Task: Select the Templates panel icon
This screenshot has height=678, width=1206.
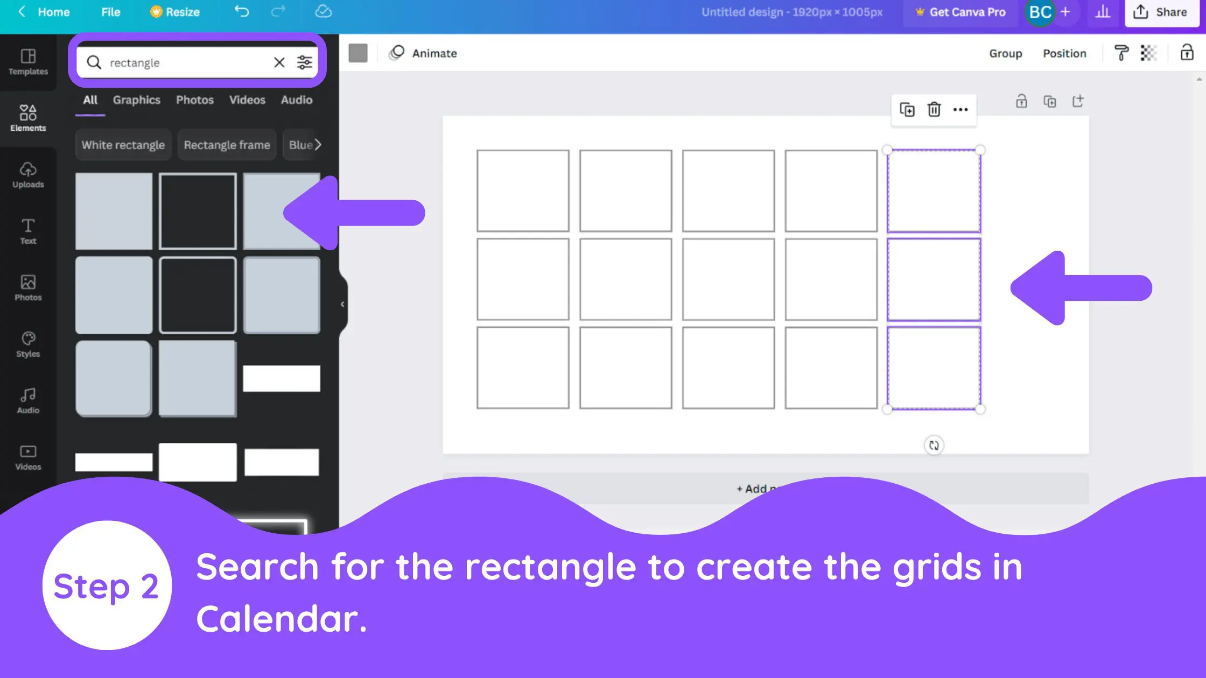Action: (x=27, y=62)
